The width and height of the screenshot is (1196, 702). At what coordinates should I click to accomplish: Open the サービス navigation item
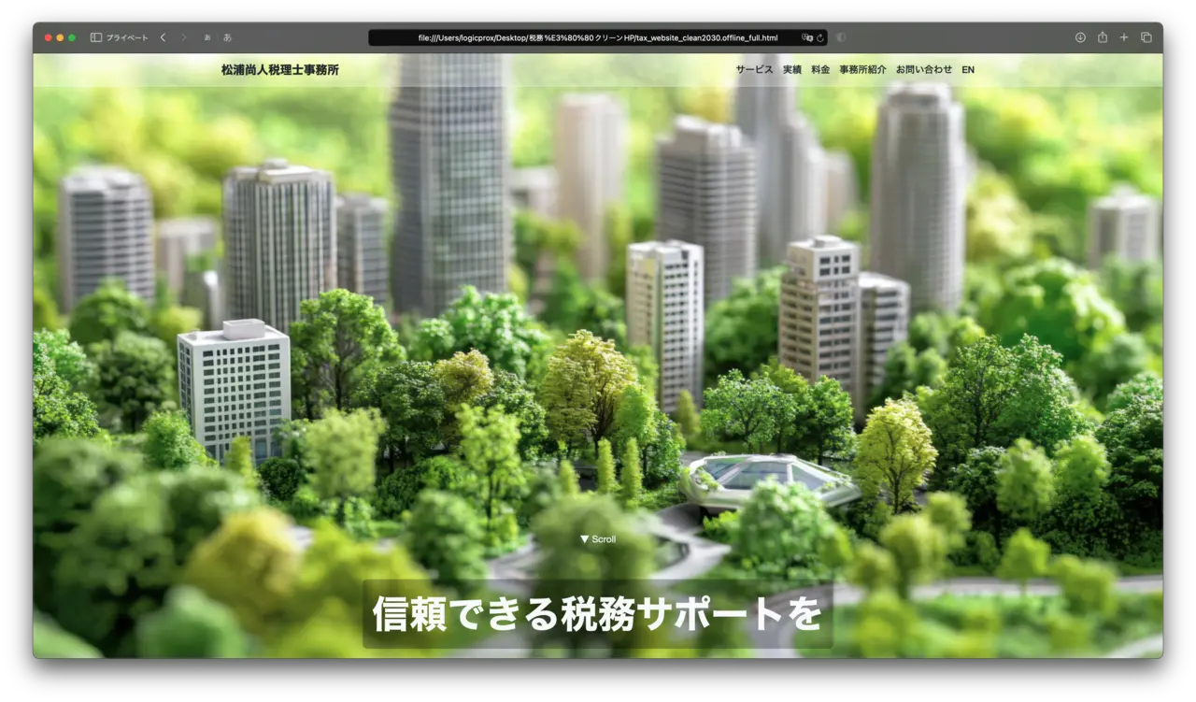754,70
